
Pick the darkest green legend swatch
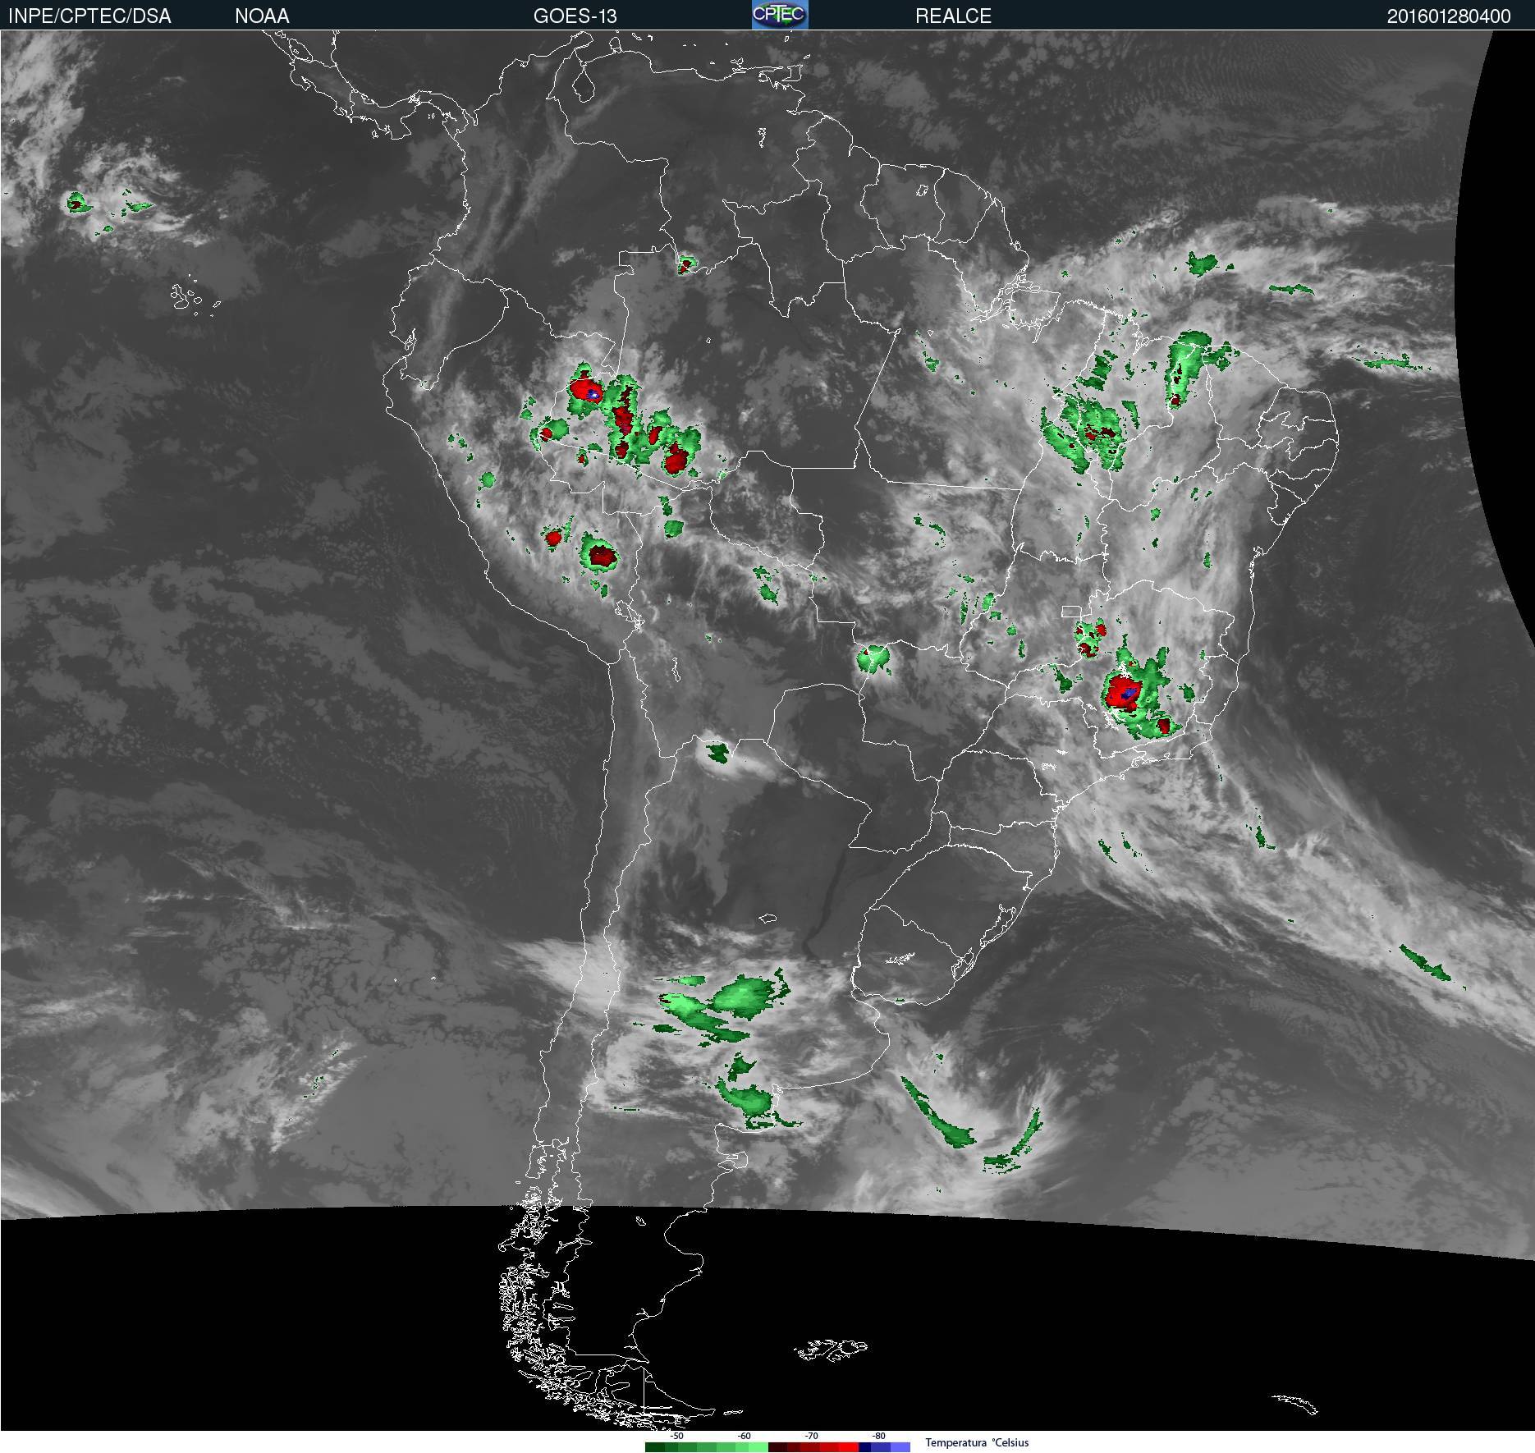[x=655, y=1447]
